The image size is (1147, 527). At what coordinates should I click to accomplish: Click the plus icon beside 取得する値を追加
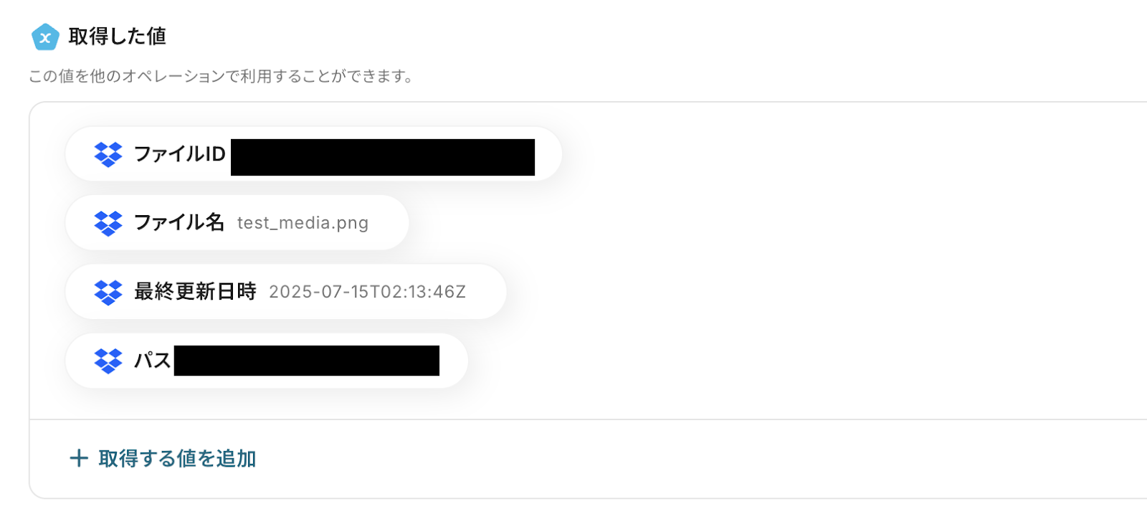(x=79, y=458)
